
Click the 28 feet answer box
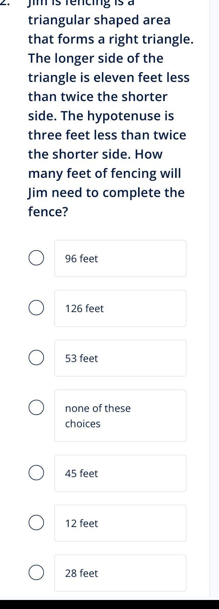[120, 573]
